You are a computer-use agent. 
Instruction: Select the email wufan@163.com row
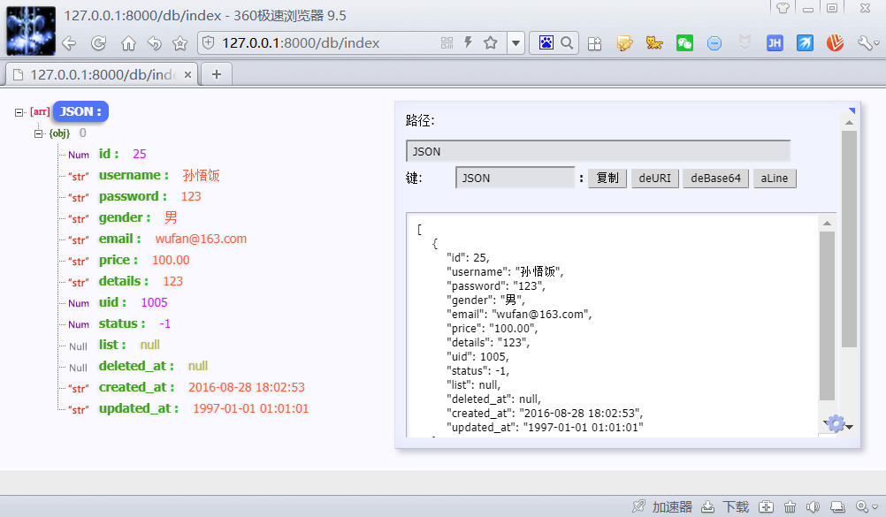pyautogui.click(x=157, y=239)
